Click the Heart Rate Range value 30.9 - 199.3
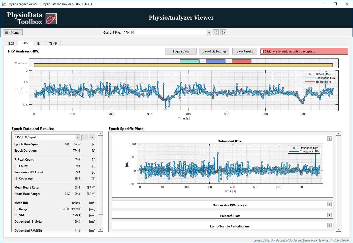The width and height of the screenshot is (353, 243). click(x=73, y=194)
